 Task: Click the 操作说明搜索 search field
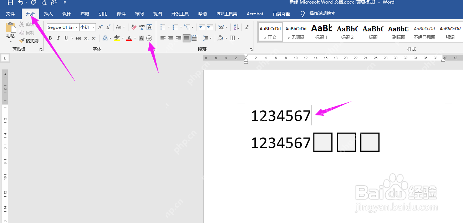coord(322,14)
